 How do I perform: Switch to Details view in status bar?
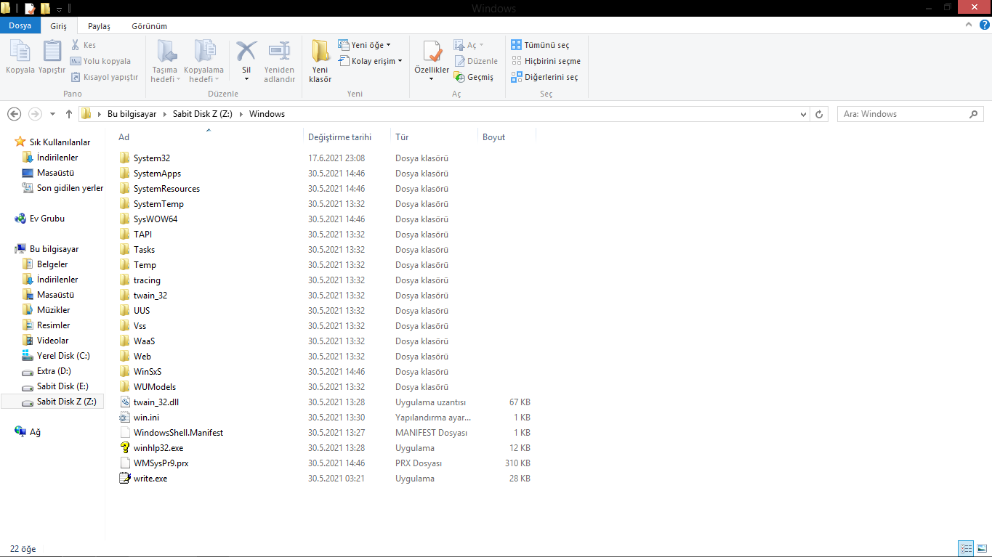(x=966, y=548)
